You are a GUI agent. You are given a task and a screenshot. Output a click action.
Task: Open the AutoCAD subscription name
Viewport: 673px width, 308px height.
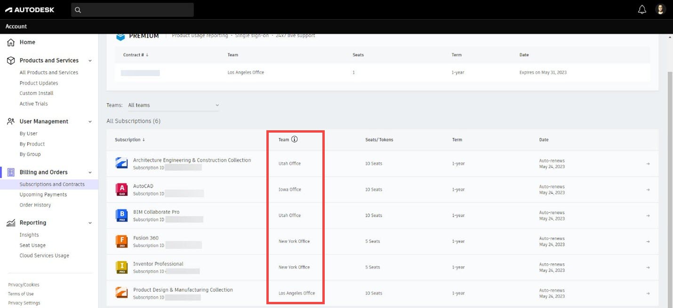point(143,186)
